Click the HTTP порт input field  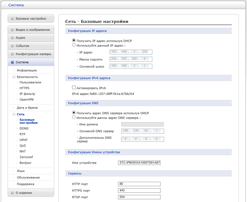coord(139,184)
